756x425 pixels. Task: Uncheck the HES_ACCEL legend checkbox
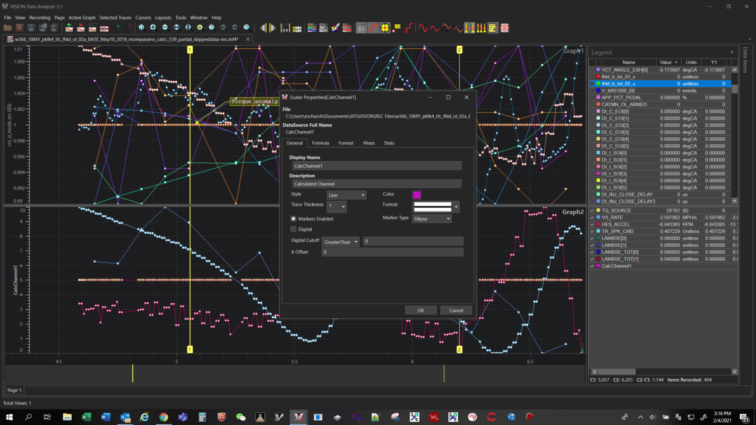tap(592, 224)
